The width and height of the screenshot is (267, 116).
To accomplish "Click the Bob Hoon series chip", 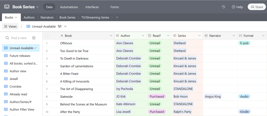I will pos(181,97).
